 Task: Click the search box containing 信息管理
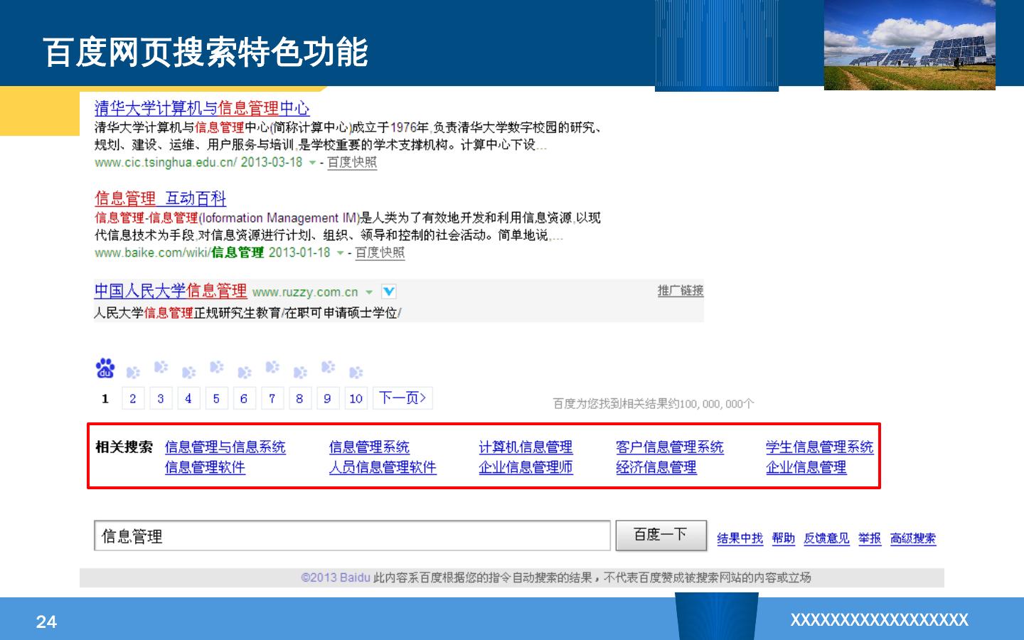click(353, 536)
